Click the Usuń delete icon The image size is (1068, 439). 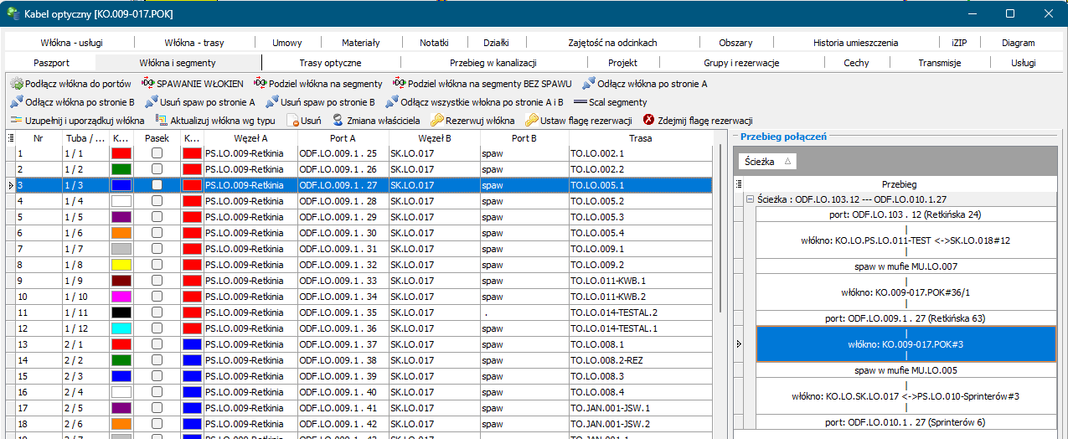click(292, 121)
